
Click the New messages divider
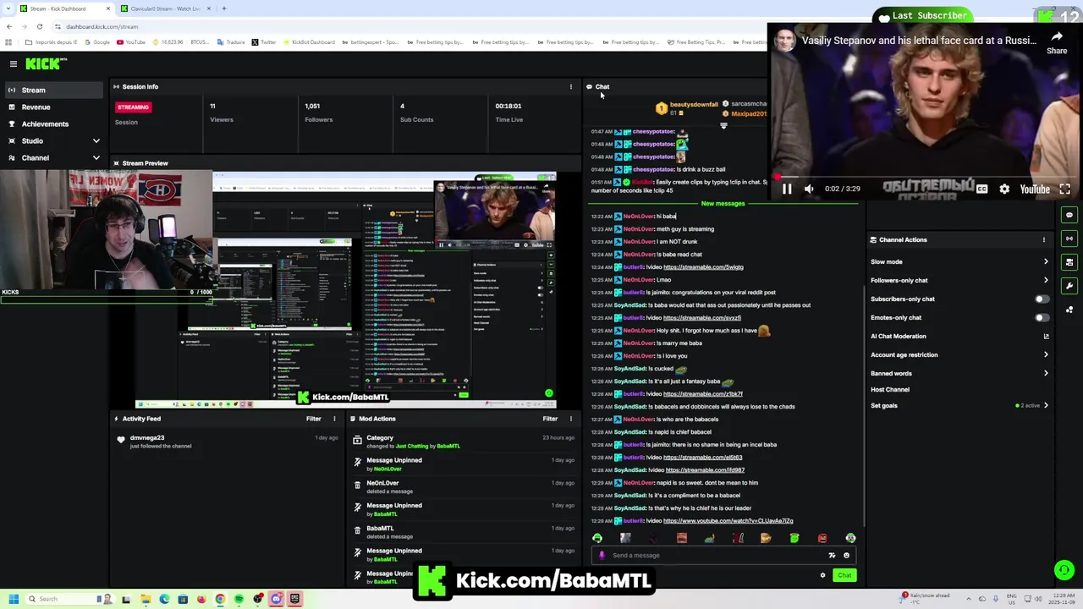click(723, 203)
